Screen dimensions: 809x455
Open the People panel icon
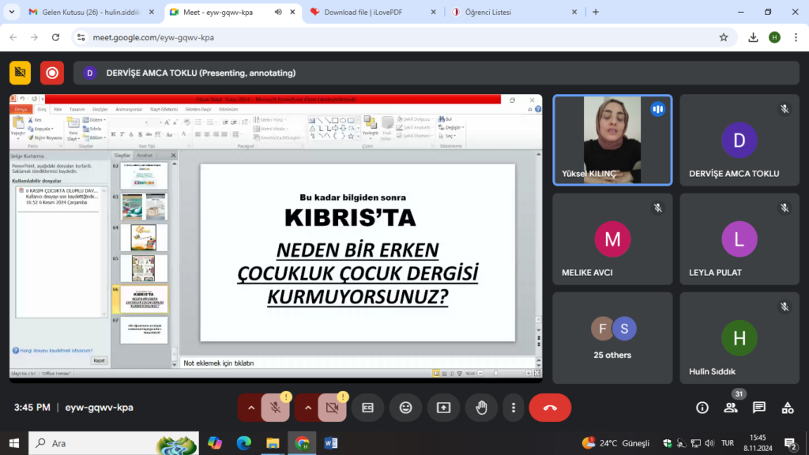click(x=731, y=408)
